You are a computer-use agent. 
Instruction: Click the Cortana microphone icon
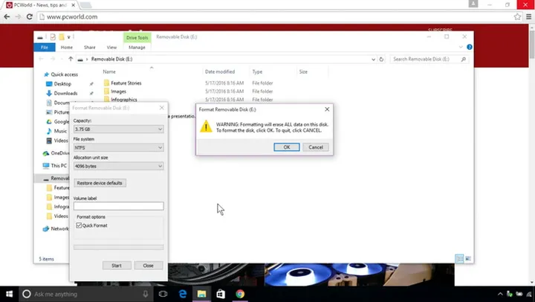pyautogui.click(x=146, y=294)
